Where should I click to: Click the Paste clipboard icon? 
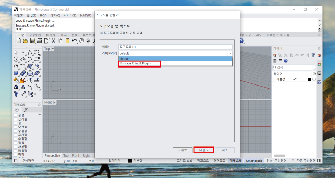[x=67, y=41]
